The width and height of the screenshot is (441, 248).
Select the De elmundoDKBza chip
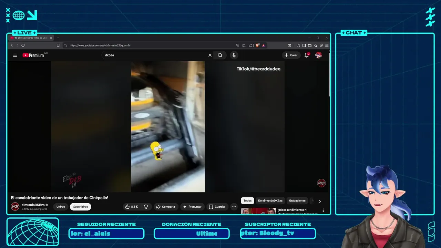pyautogui.click(x=270, y=200)
